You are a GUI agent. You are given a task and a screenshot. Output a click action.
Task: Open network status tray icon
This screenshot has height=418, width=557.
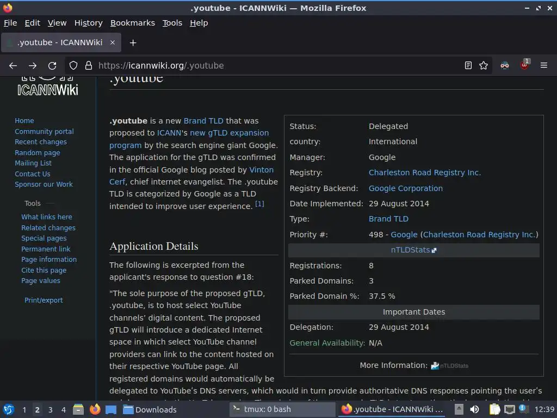[x=509, y=409]
